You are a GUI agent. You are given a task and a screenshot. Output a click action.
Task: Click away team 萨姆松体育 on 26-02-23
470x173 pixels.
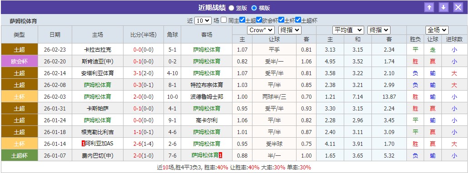207,50
